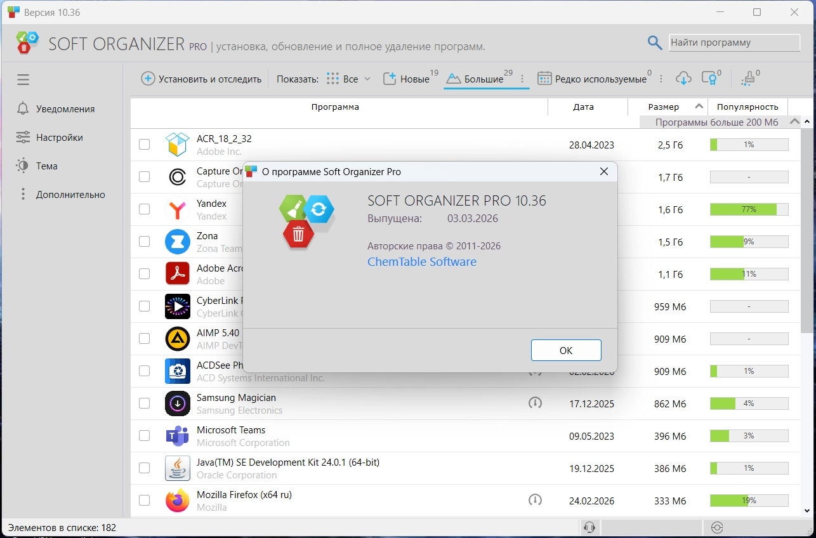The height and width of the screenshot is (538, 816).
Task: Click the Capture One program icon
Action: [x=178, y=177]
